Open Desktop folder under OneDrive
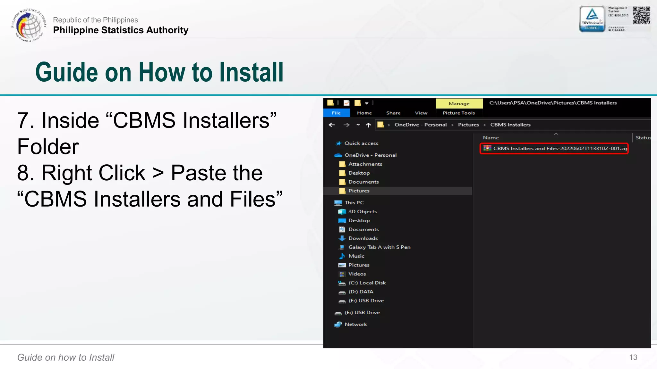 coord(359,173)
